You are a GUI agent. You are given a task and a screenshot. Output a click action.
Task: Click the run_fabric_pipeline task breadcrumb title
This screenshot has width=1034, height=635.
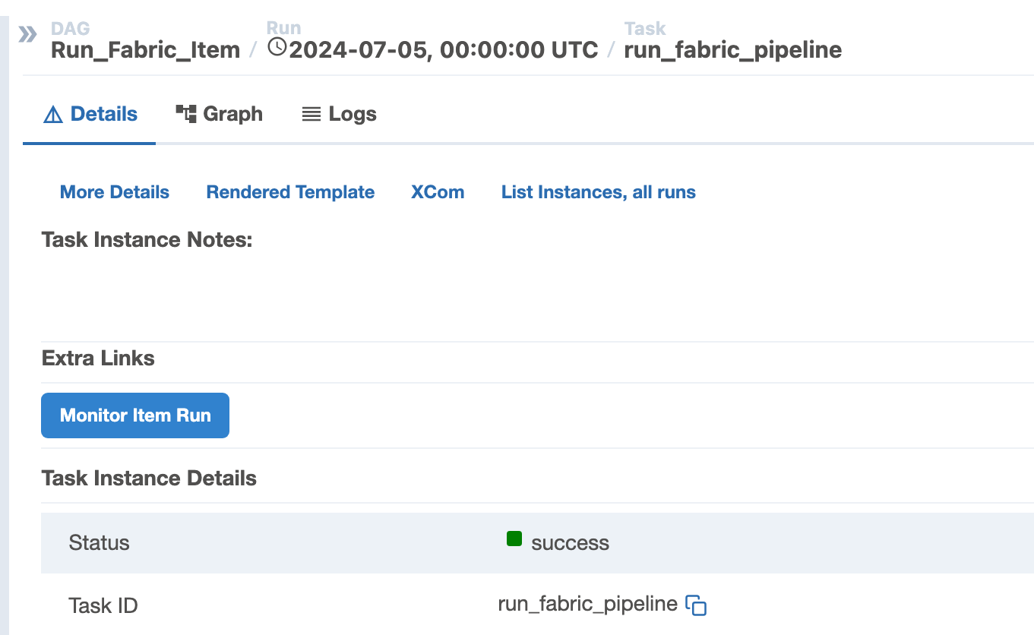click(733, 50)
